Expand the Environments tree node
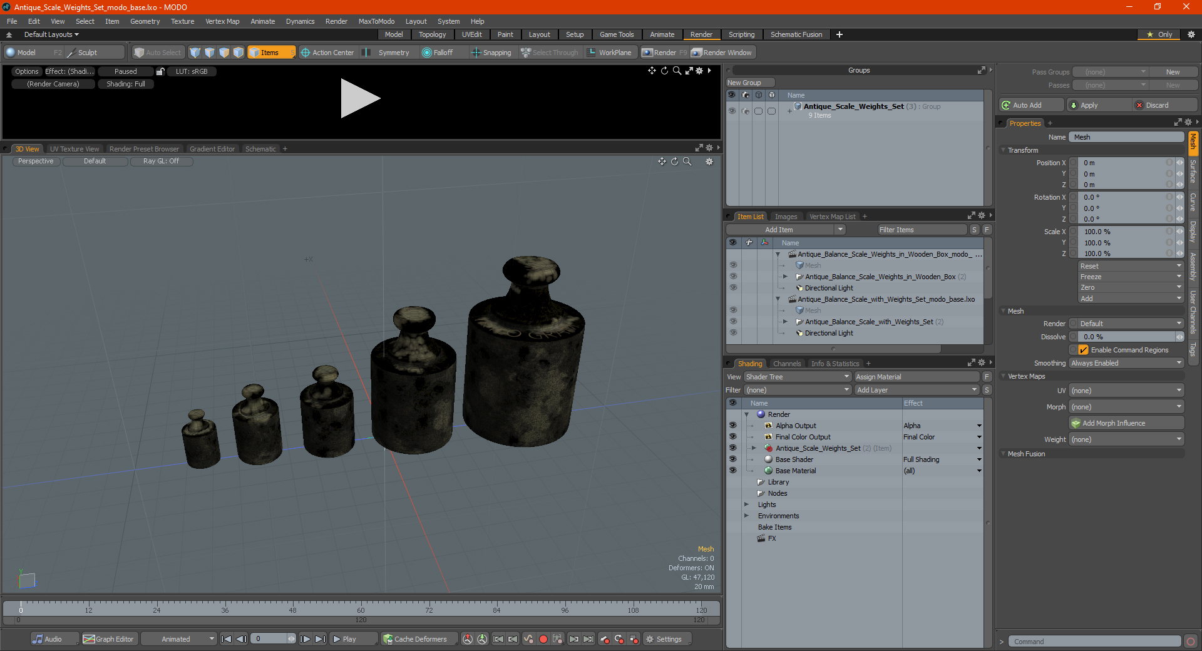Image resolution: width=1202 pixels, height=651 pixels. [x=746, y=516]
